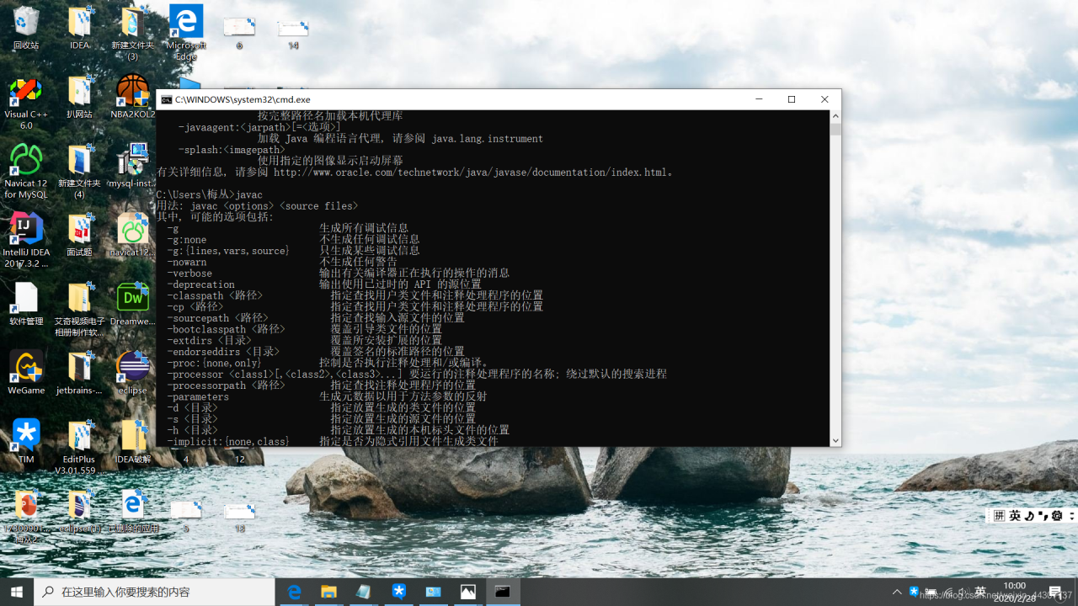The image size is (1078, 606).
Task: Open TIM from the taskbar
Action: [398, 592]
